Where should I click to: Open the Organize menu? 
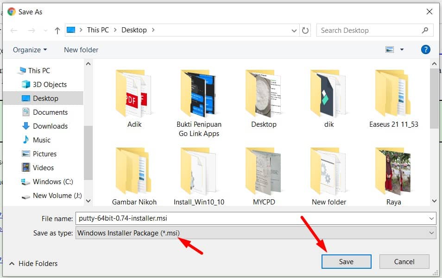click(30, 50)
